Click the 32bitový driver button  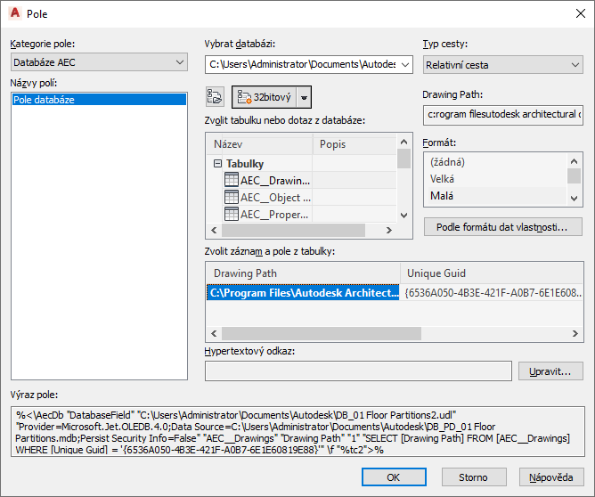pos(265,97)
